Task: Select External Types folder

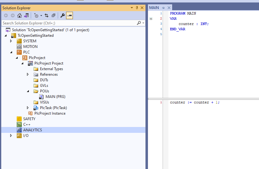Action: pos(51,69)
